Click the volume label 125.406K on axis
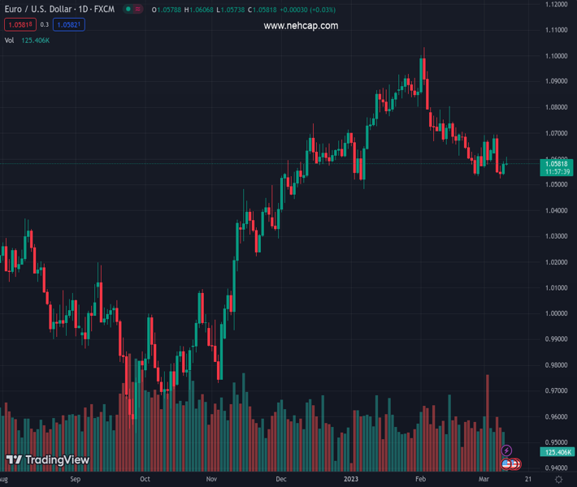This screenshot has width=577, height=487. [557, 452]
